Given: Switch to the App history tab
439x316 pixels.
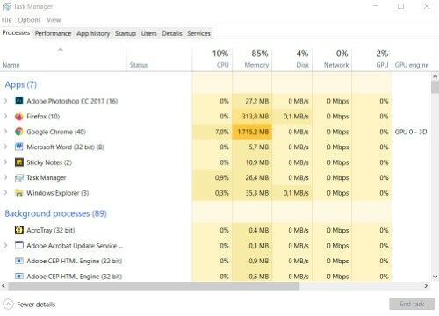Looking at the screenshot, I should pyautogui.click(x=93, y=33).
